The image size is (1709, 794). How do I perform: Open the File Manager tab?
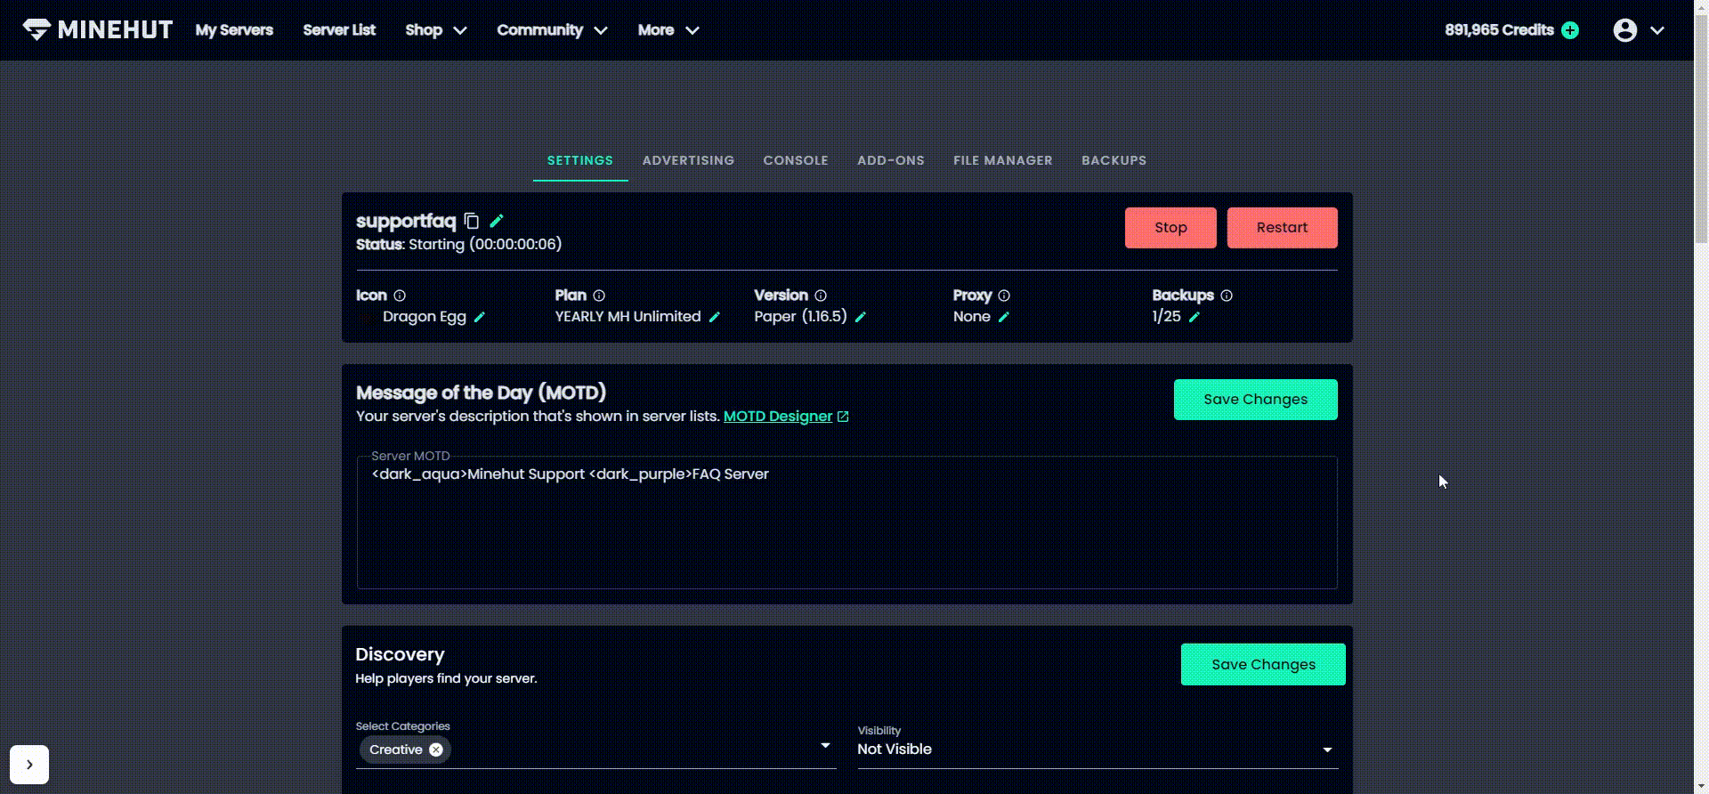[x=1003, y=160]
